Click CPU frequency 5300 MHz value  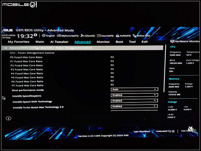pyautogui.click(x=175, y=55)
